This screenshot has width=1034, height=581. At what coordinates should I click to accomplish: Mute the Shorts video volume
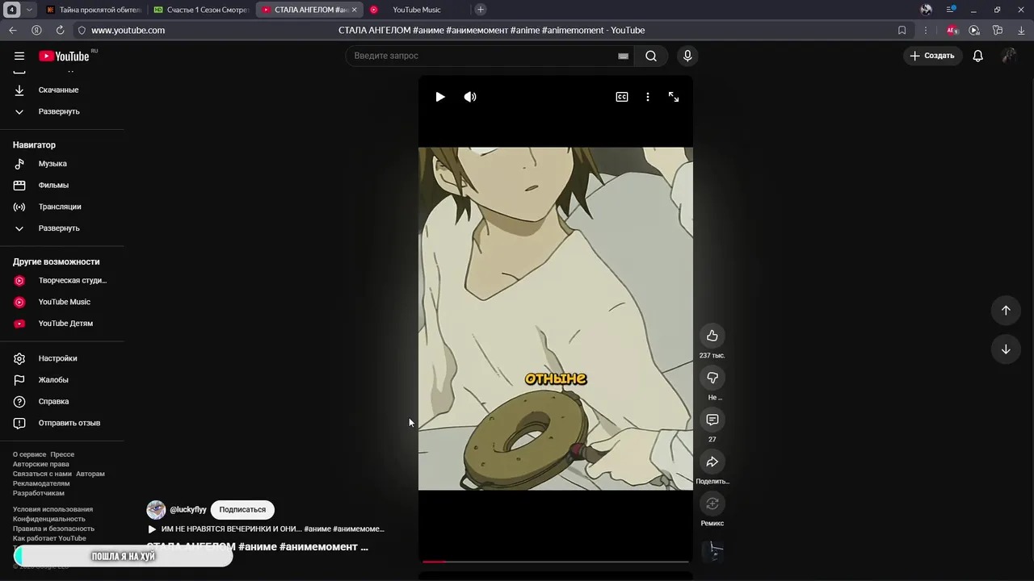[470, 97]
